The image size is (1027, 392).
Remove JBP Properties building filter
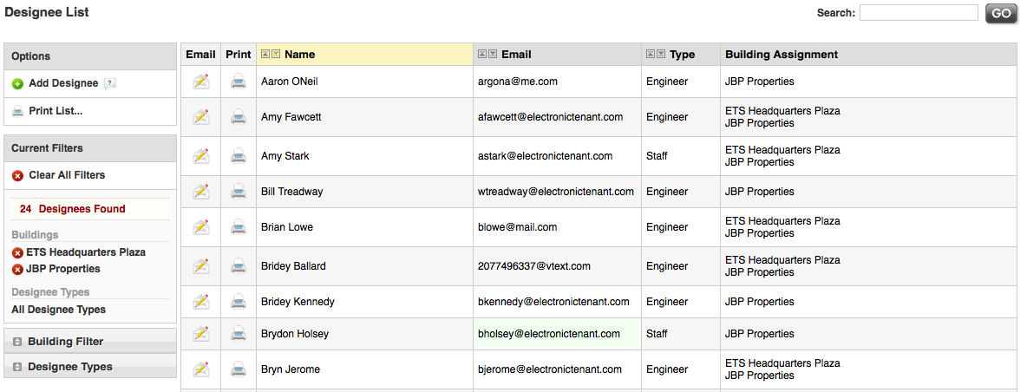(x=17, y=270)
